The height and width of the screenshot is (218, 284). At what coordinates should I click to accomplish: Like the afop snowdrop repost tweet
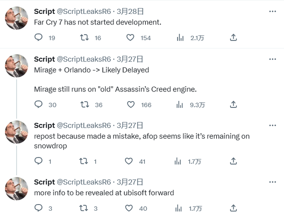(x=129, y=161)
